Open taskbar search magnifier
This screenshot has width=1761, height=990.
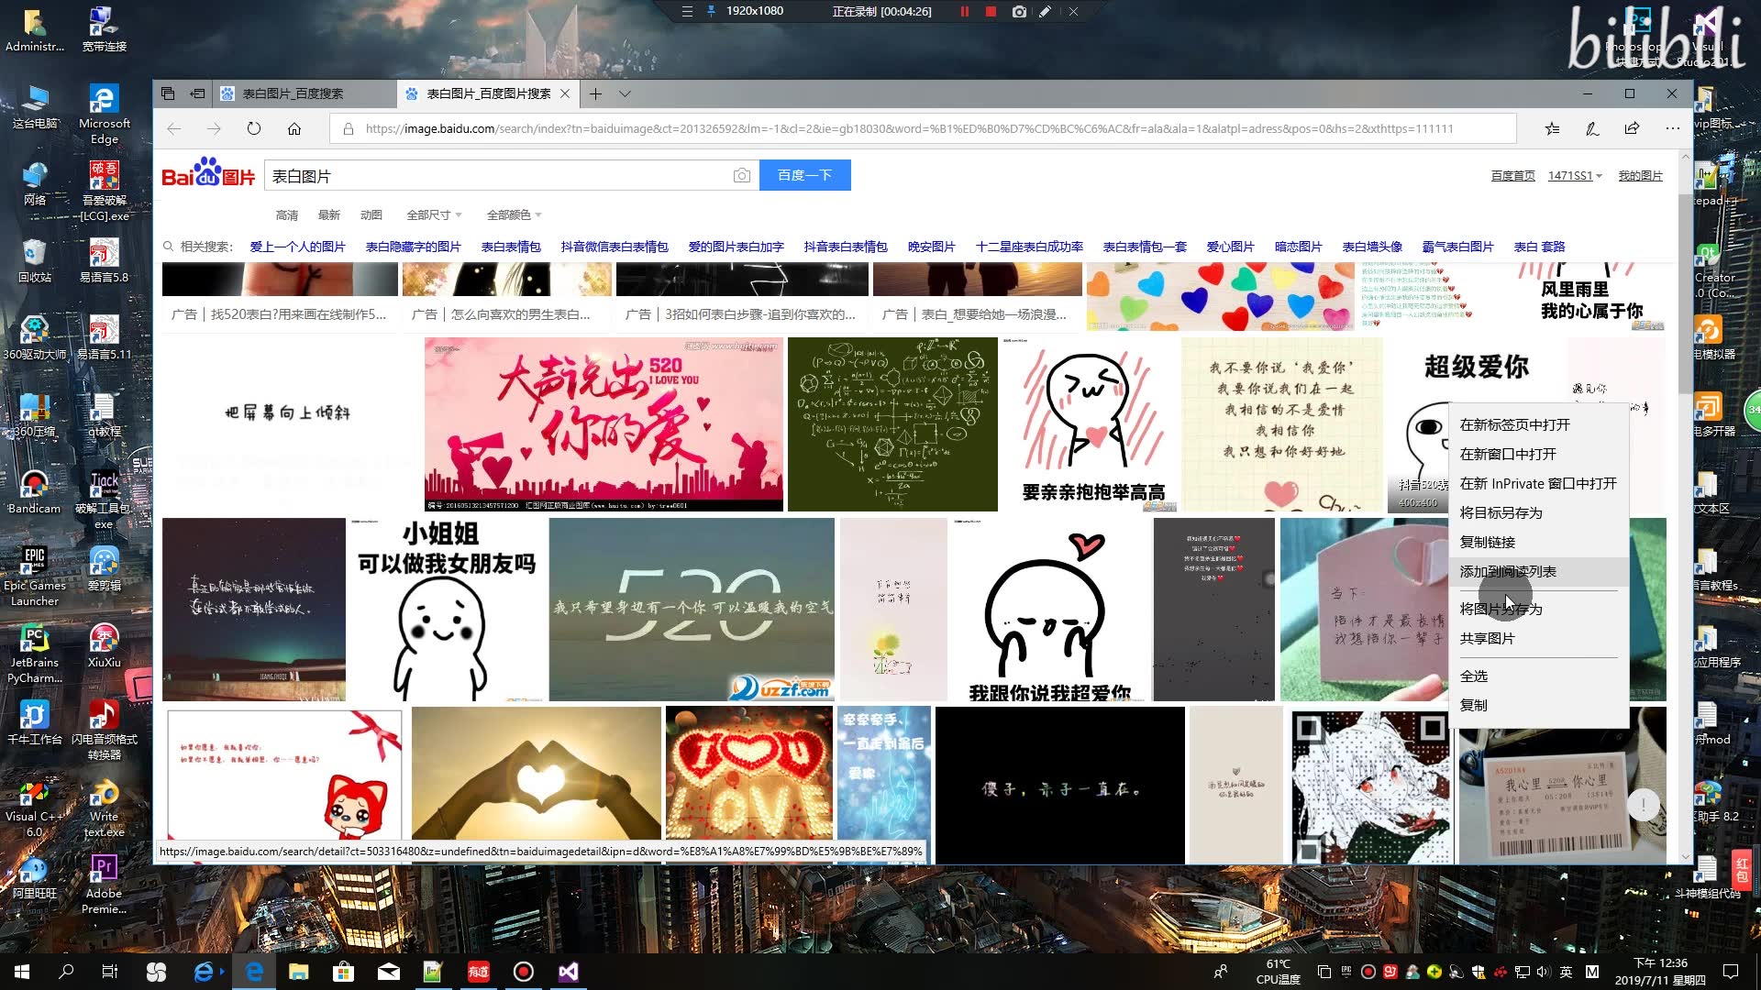tap(66, 972)
